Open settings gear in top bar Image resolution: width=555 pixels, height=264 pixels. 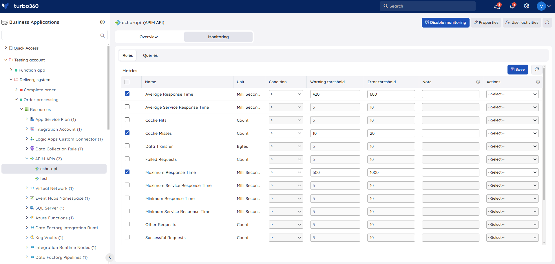[x=527, y=6]
